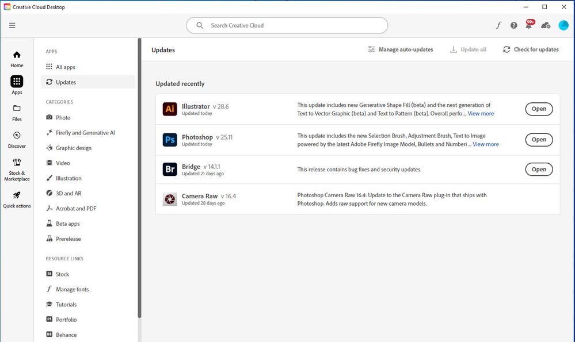575x342 pixels.
Task: Click the Illustrator app icon
Action: pos(170,109)
